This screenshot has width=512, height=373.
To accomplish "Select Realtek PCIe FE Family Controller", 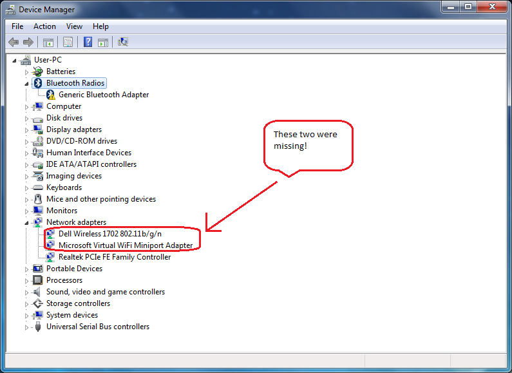I will pos(115,257).
